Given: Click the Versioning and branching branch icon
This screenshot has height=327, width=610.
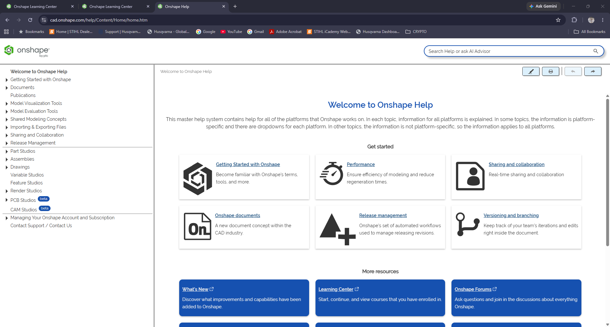Looking at the screenshot, I should coord(468,224).
